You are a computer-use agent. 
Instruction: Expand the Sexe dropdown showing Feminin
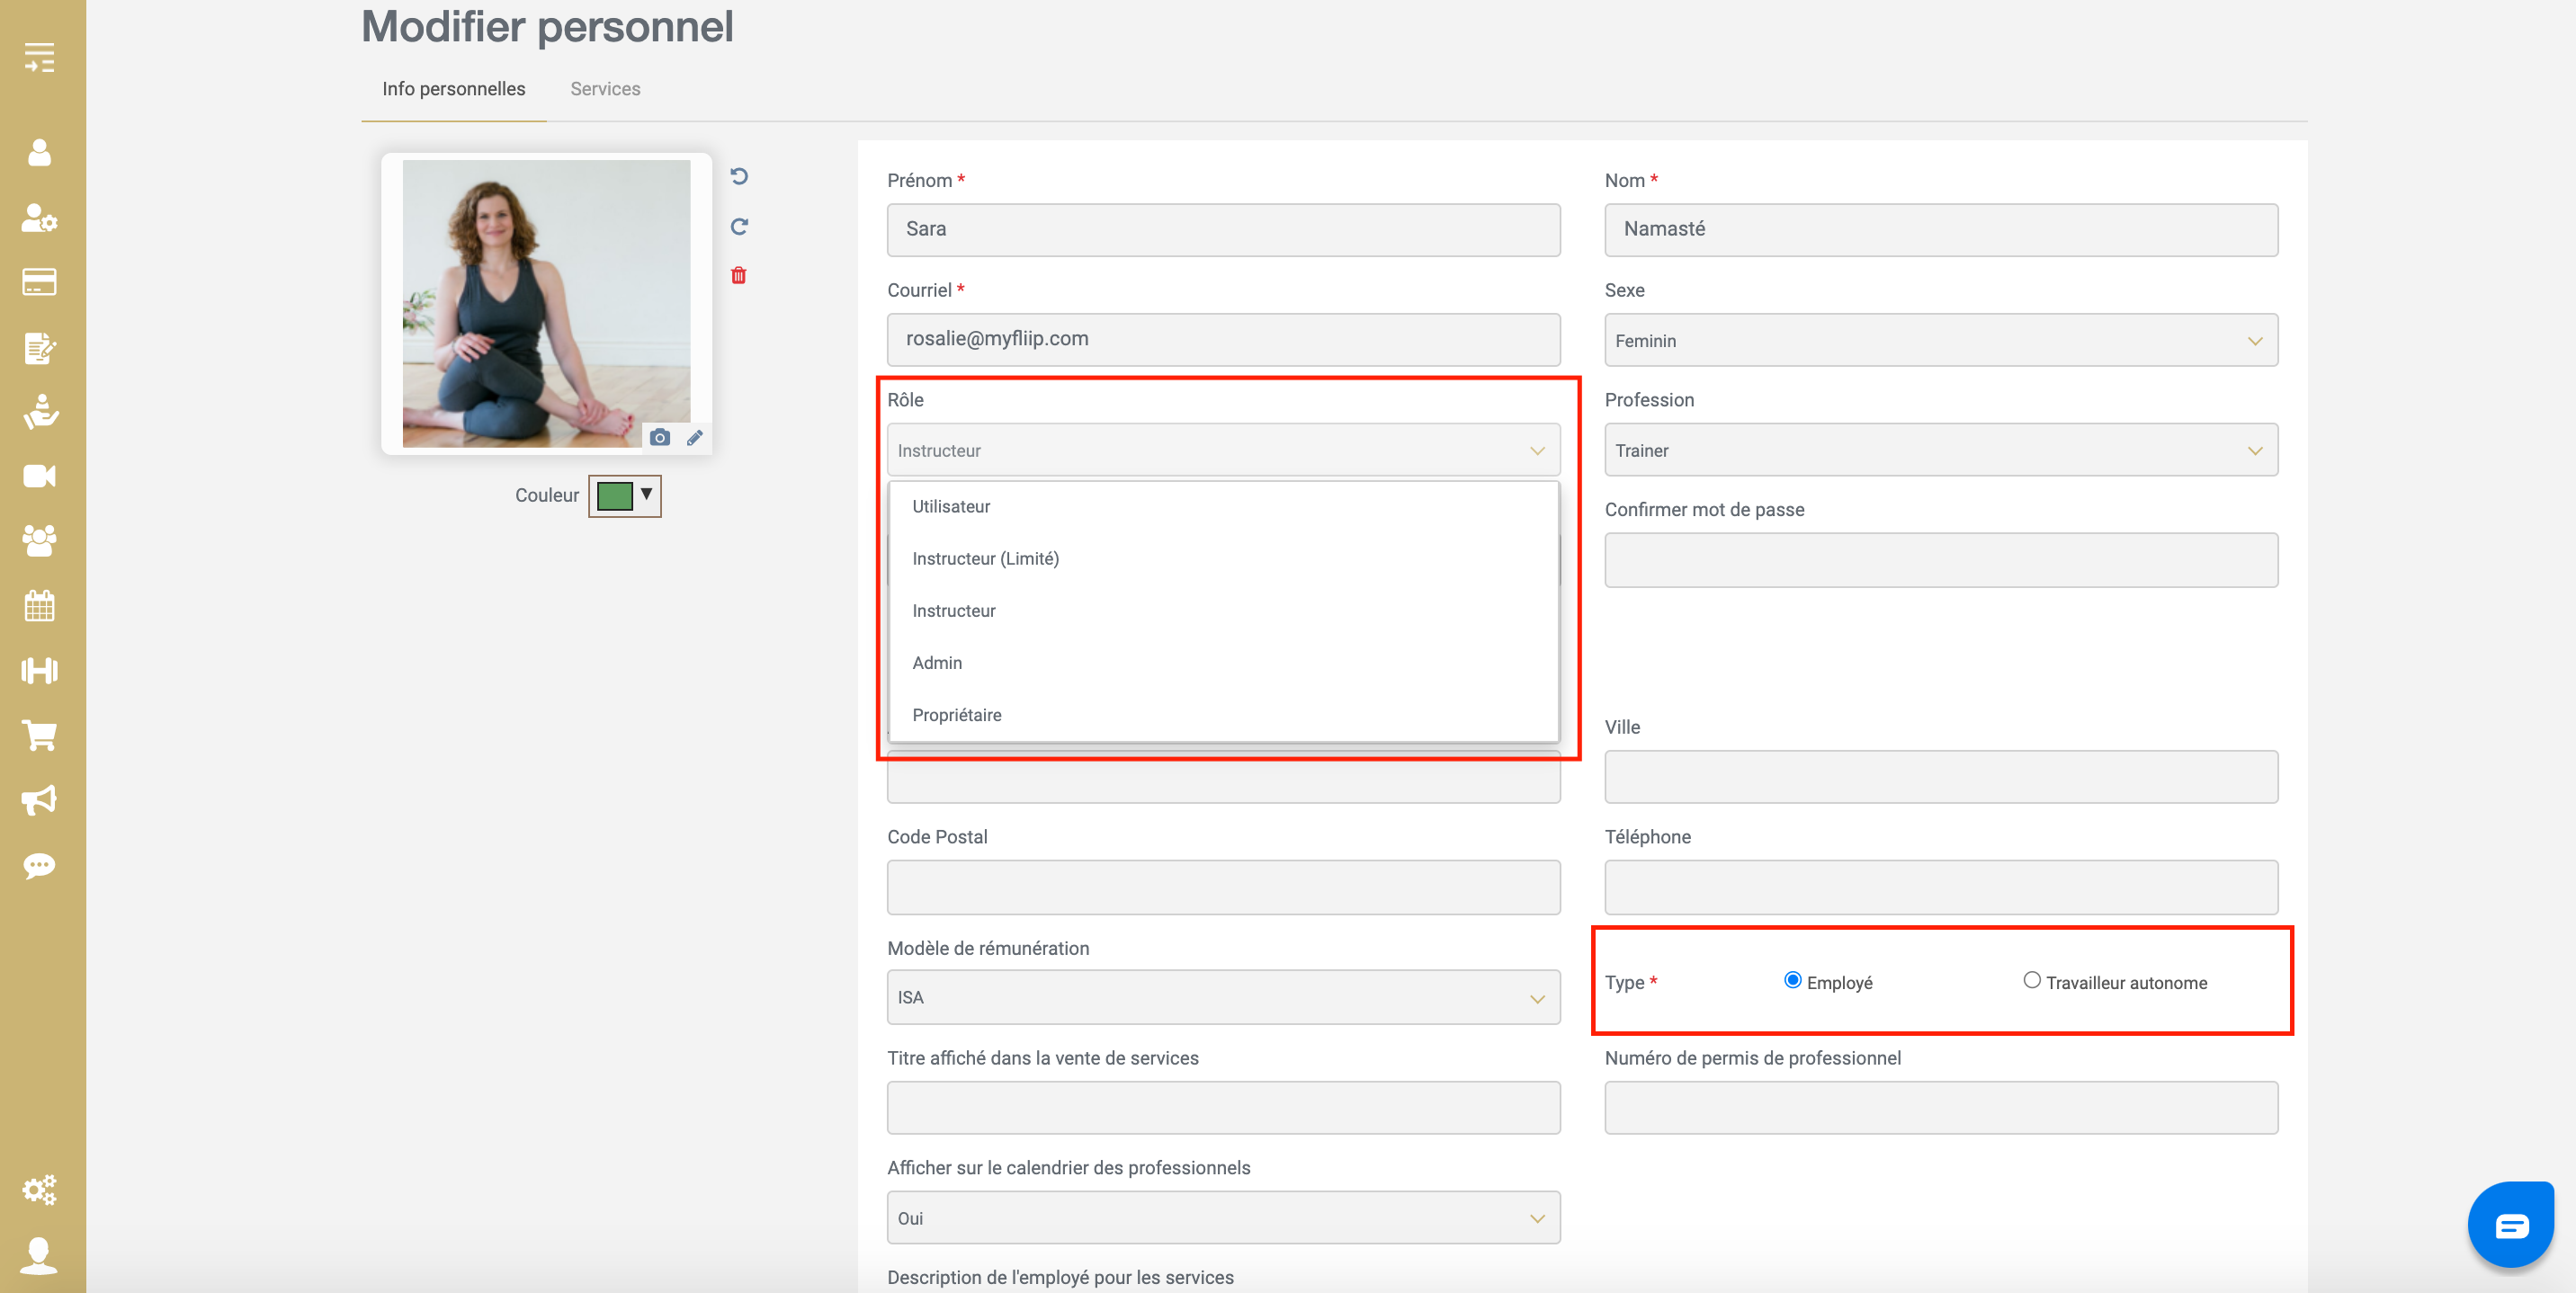tap(1940, 340)
